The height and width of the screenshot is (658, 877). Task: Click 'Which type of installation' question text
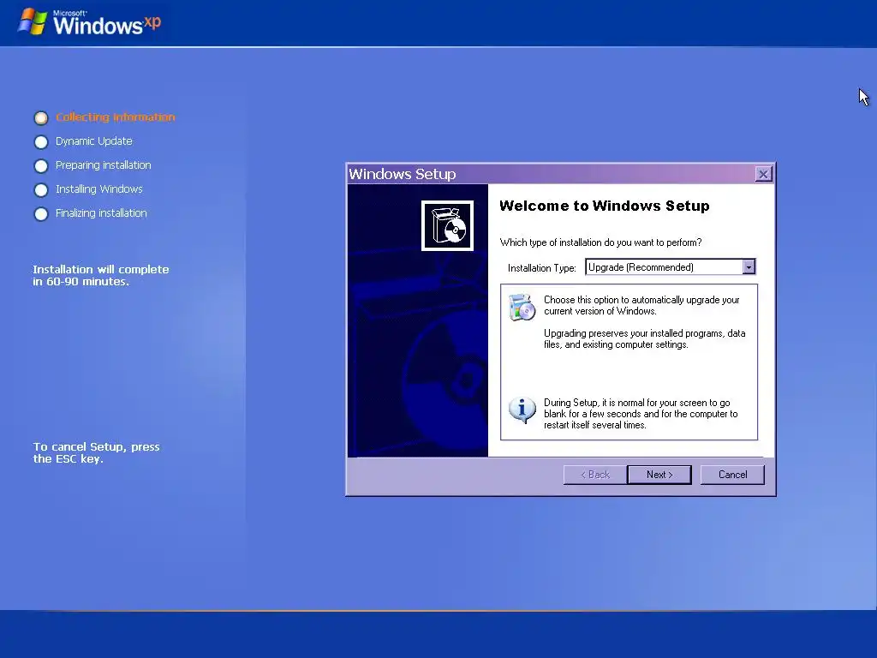(600, 242)
